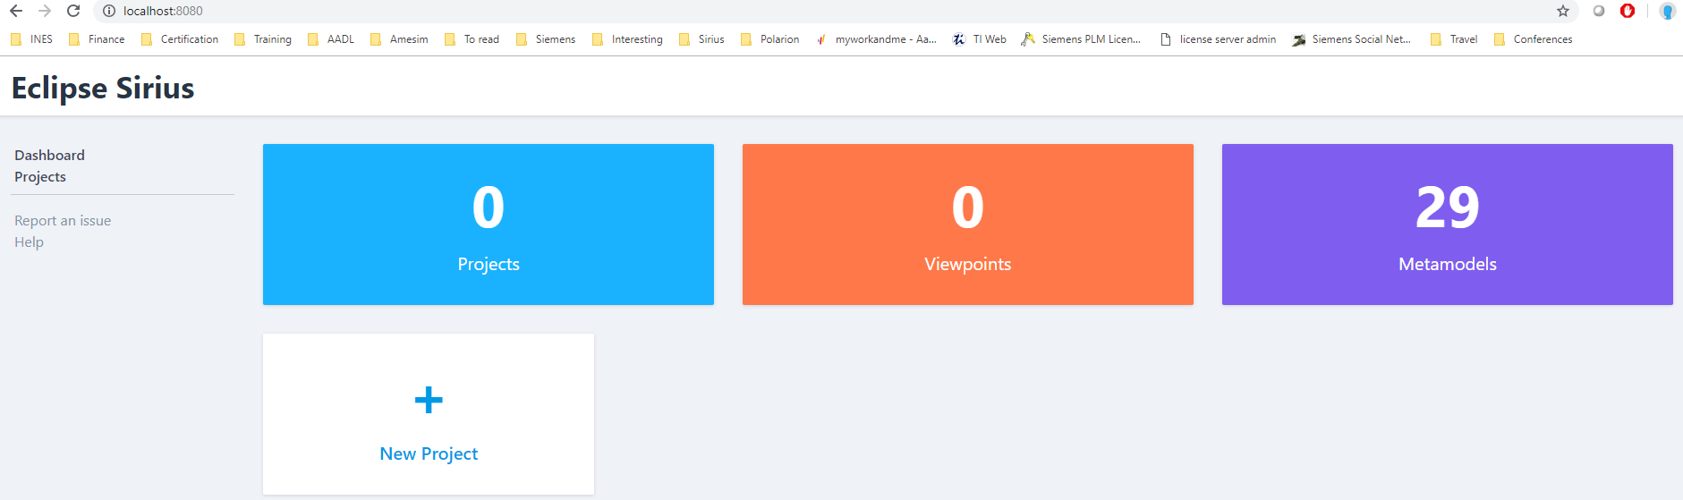The height and width of the screenshot is (500, 1683).
Task: Open the INES bookmark folder
Action: point(32,39)
